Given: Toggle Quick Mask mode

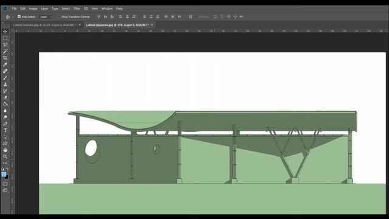Looking at the screenshot, I should (5, 184).
